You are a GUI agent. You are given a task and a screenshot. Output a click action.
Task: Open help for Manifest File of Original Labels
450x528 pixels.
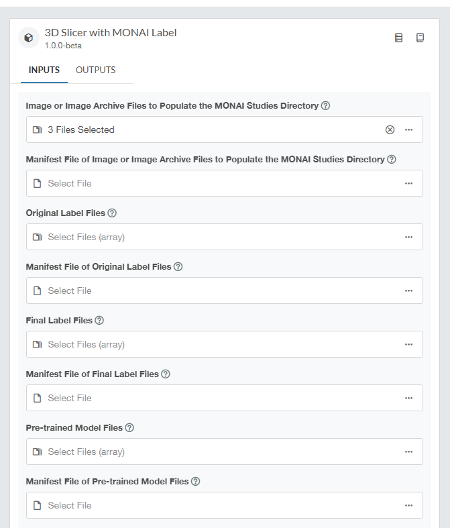[x=178, y=267]
